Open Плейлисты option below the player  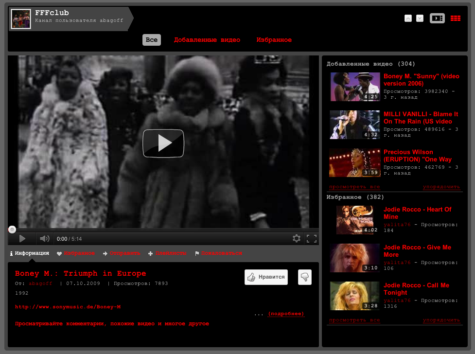coord(168,253)
